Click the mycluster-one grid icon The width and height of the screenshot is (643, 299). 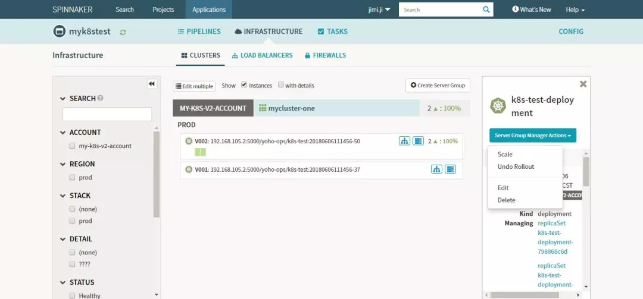click(x=263, y=108)
